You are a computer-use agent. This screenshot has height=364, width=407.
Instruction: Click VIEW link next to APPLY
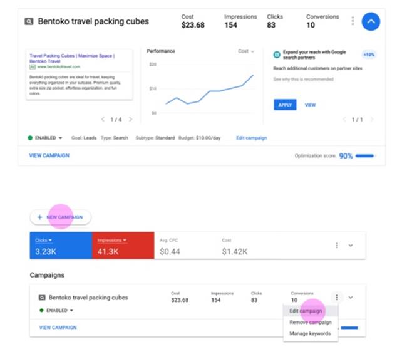[310, 105]
